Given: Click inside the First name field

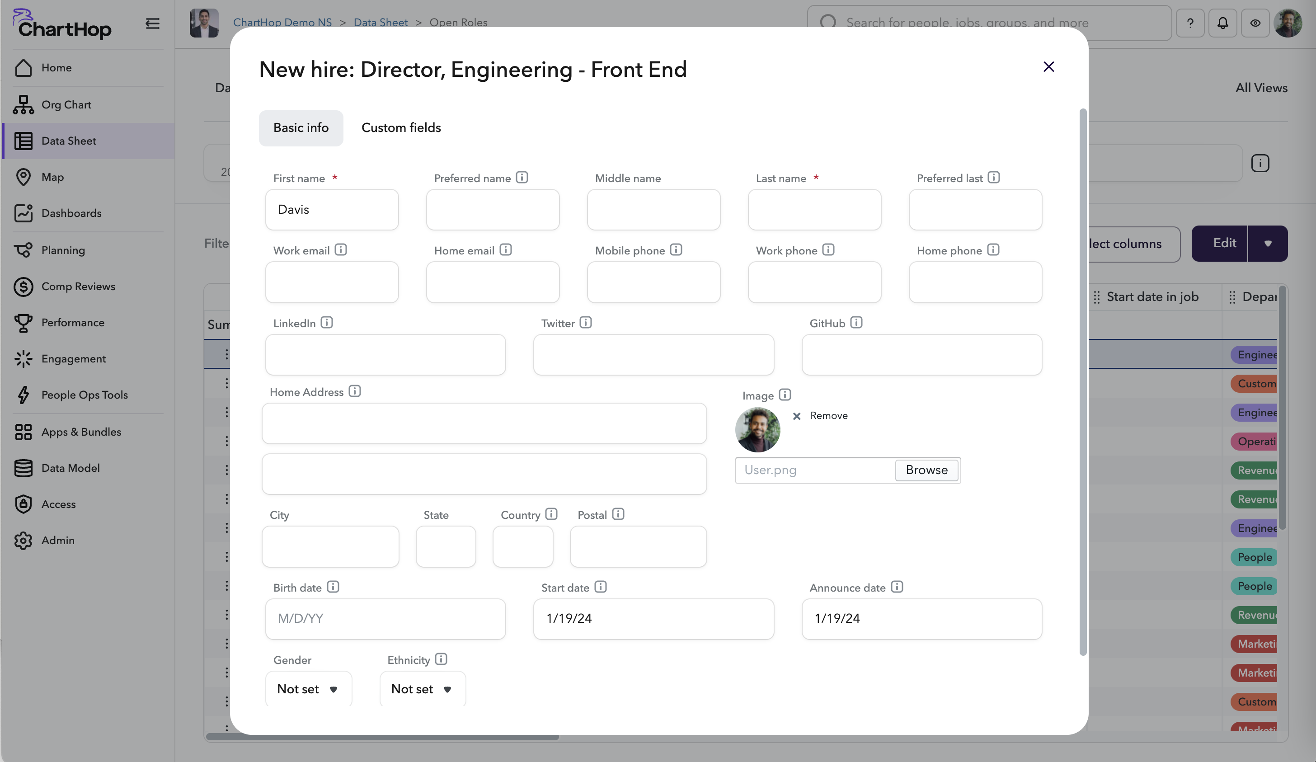Looking at the screenshot, I should pyautogui.click(x=332, y=209).
